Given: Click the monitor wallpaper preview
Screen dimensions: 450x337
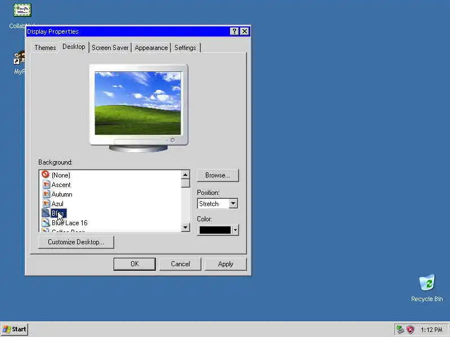Looking at the screenshot, I should click(x=138, y=103).
